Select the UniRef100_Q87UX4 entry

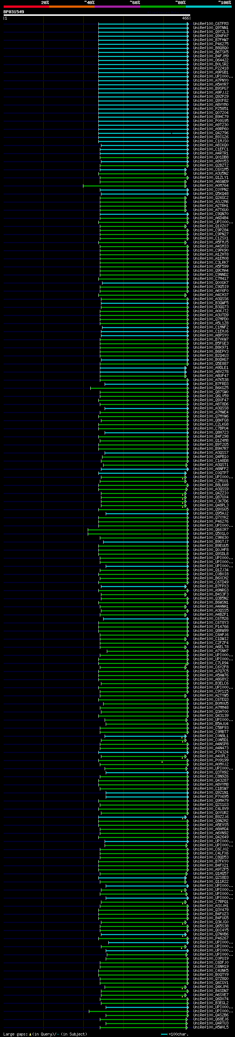[x=210, y=497]
